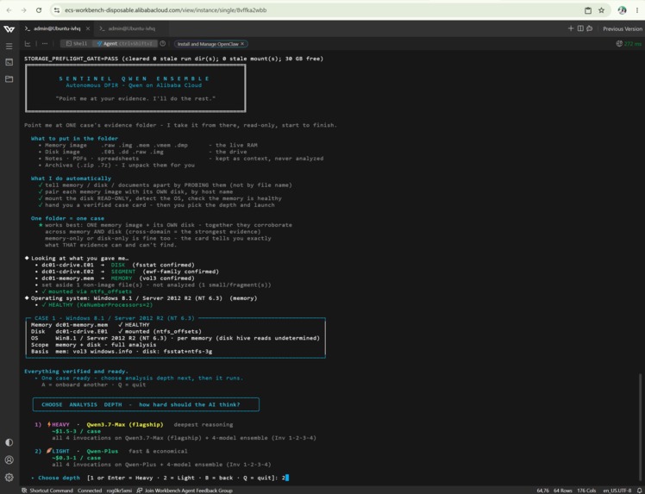Click the Connected status text

point(90,491)
